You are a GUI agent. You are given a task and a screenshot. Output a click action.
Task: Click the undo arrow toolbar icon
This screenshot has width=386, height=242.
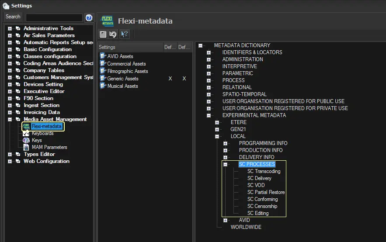[113, 34]
